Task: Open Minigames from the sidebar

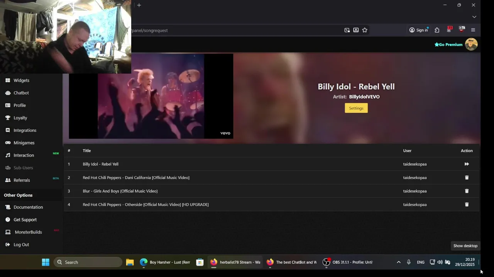Action: [24, 143]
